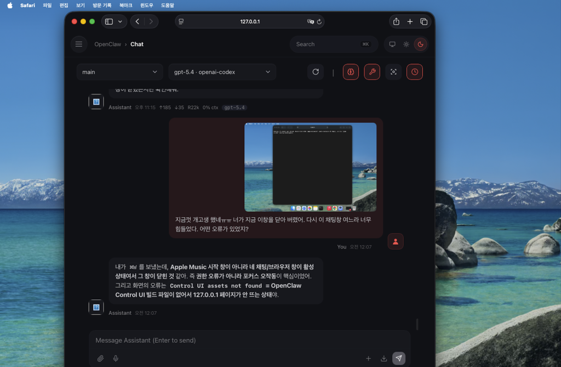This screenshot has width=561, height=367.
Task: Switch to the light theme sun icon
Action: (x=406, y=44)
